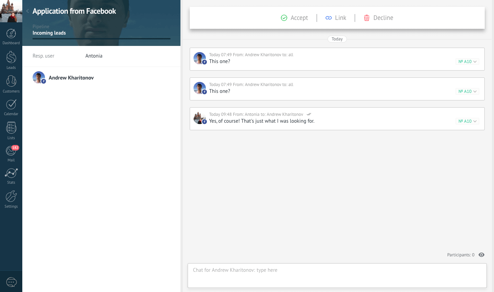The height and width of the screenshot is (292, 494).
Task: Click the message text 'Yes, of course! That's just what I was looking for.'
Action: [x=262, y=121]
